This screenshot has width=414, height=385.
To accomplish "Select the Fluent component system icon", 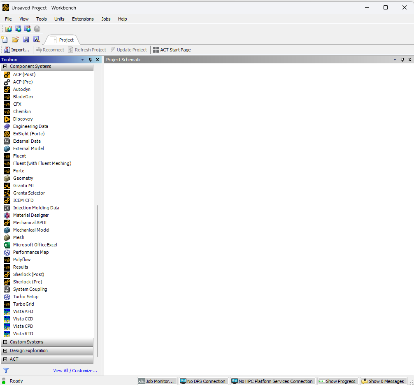I will tap(7, 156).
